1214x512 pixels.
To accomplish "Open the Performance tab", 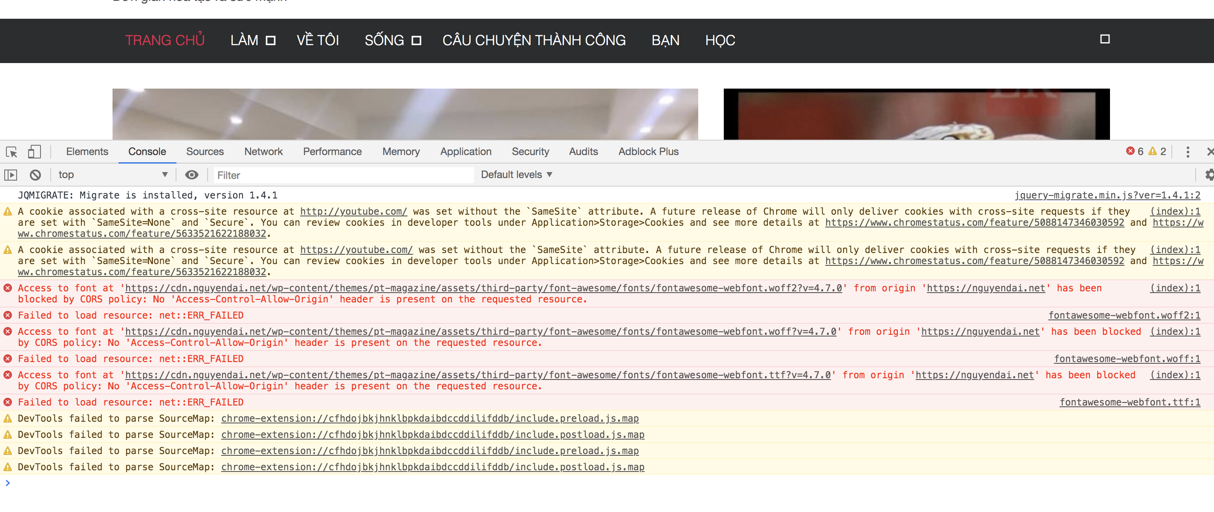I will [x=332, y=152].
